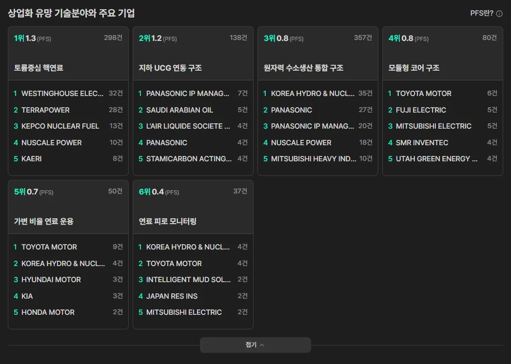Click TERRAPOWER company entry
511x364 pixels.
click(45, 110)
